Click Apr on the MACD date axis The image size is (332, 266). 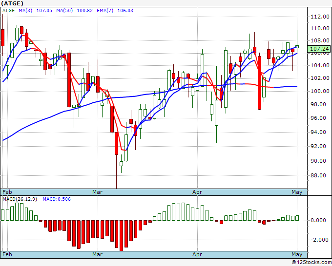pos(197,254)
